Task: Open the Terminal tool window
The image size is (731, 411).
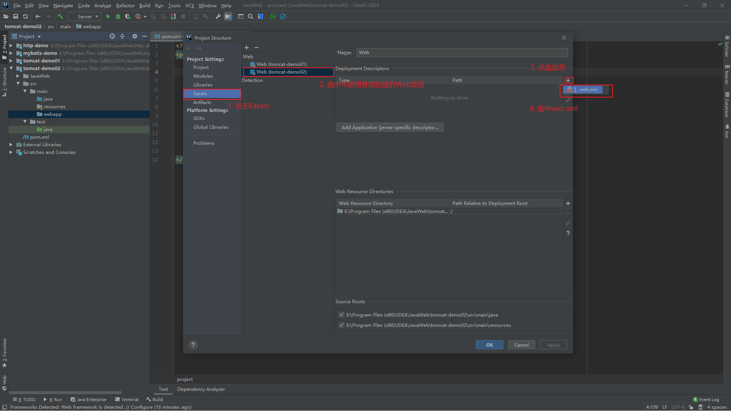Action: 127,400
